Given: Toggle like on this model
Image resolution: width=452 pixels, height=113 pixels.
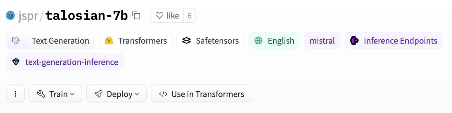Looking at the screenshot, I should pyautogui.click(x=167, y=16).
